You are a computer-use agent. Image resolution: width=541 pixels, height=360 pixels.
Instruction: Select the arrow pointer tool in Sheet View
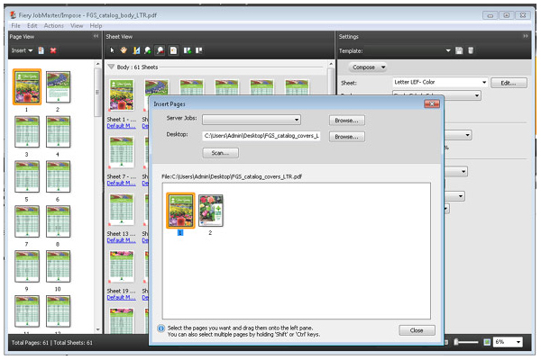tap(112, 50)
